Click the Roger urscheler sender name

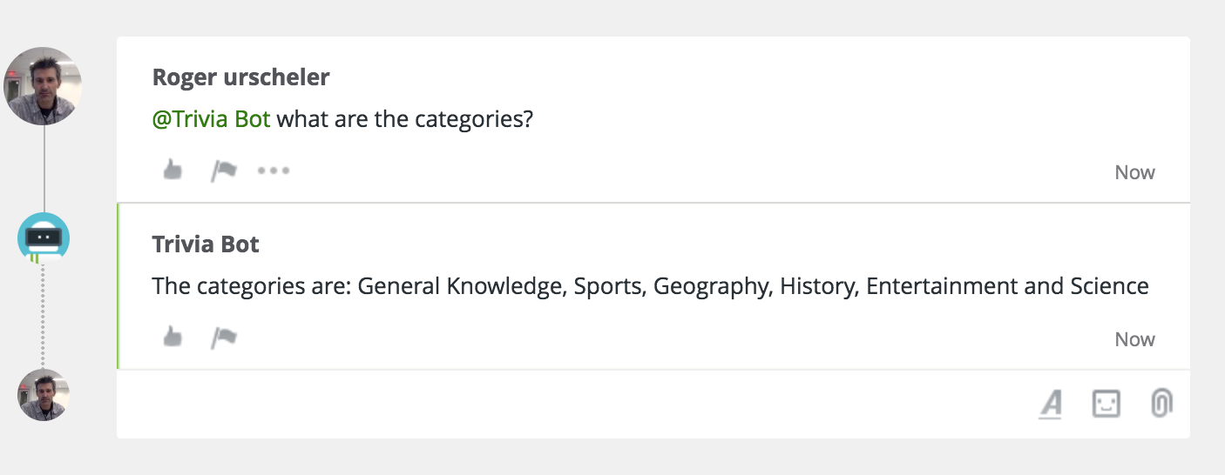point(240,77)
